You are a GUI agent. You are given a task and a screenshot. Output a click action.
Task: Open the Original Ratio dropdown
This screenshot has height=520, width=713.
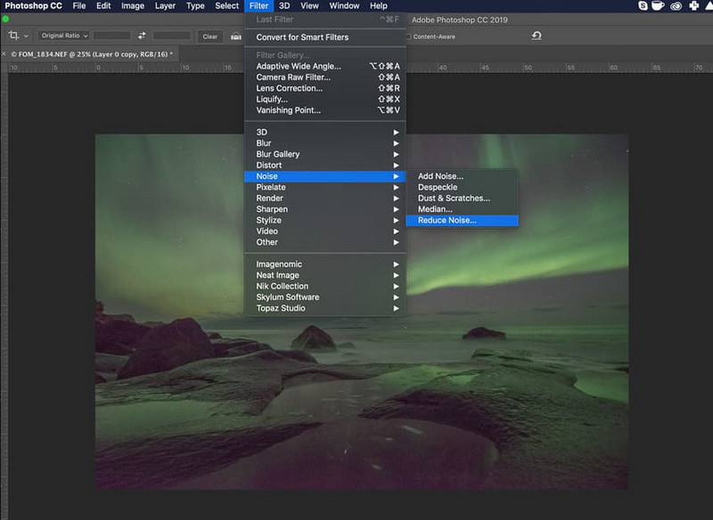click(x=62, y=36)
